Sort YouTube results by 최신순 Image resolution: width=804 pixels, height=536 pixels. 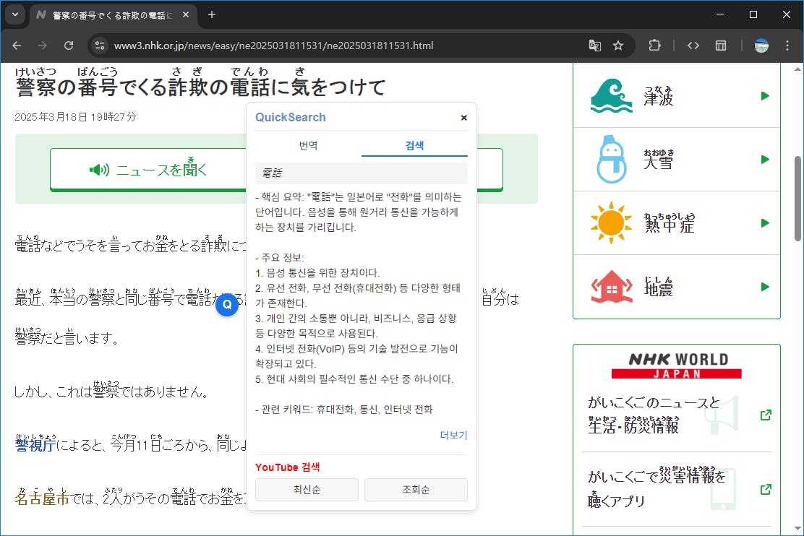[x=307, y=489]
